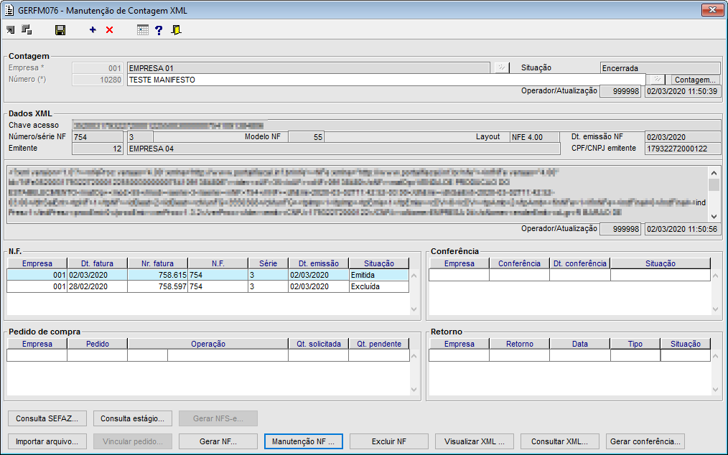Click the Consulta SEFAZ... button
The image size is (728, 455).
47,418
